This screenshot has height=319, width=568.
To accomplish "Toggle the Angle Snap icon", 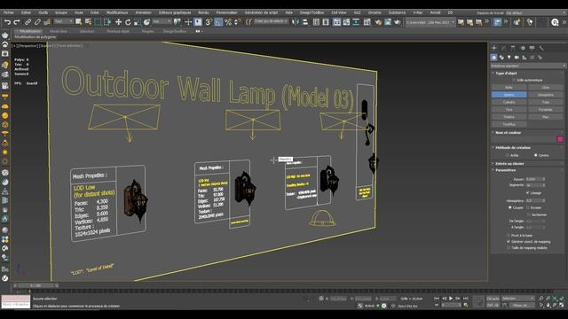I will [x=218, y=22].
